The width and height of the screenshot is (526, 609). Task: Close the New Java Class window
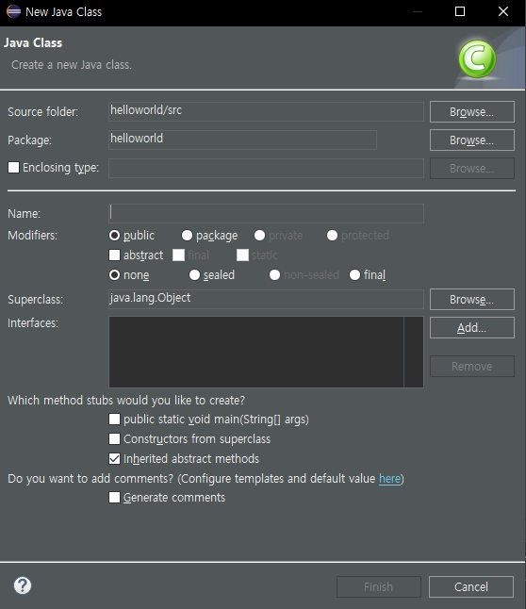tap(503, 11)
